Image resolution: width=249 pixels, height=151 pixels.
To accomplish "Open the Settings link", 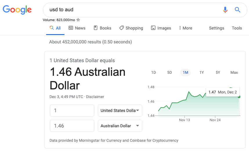I will 216,28.
